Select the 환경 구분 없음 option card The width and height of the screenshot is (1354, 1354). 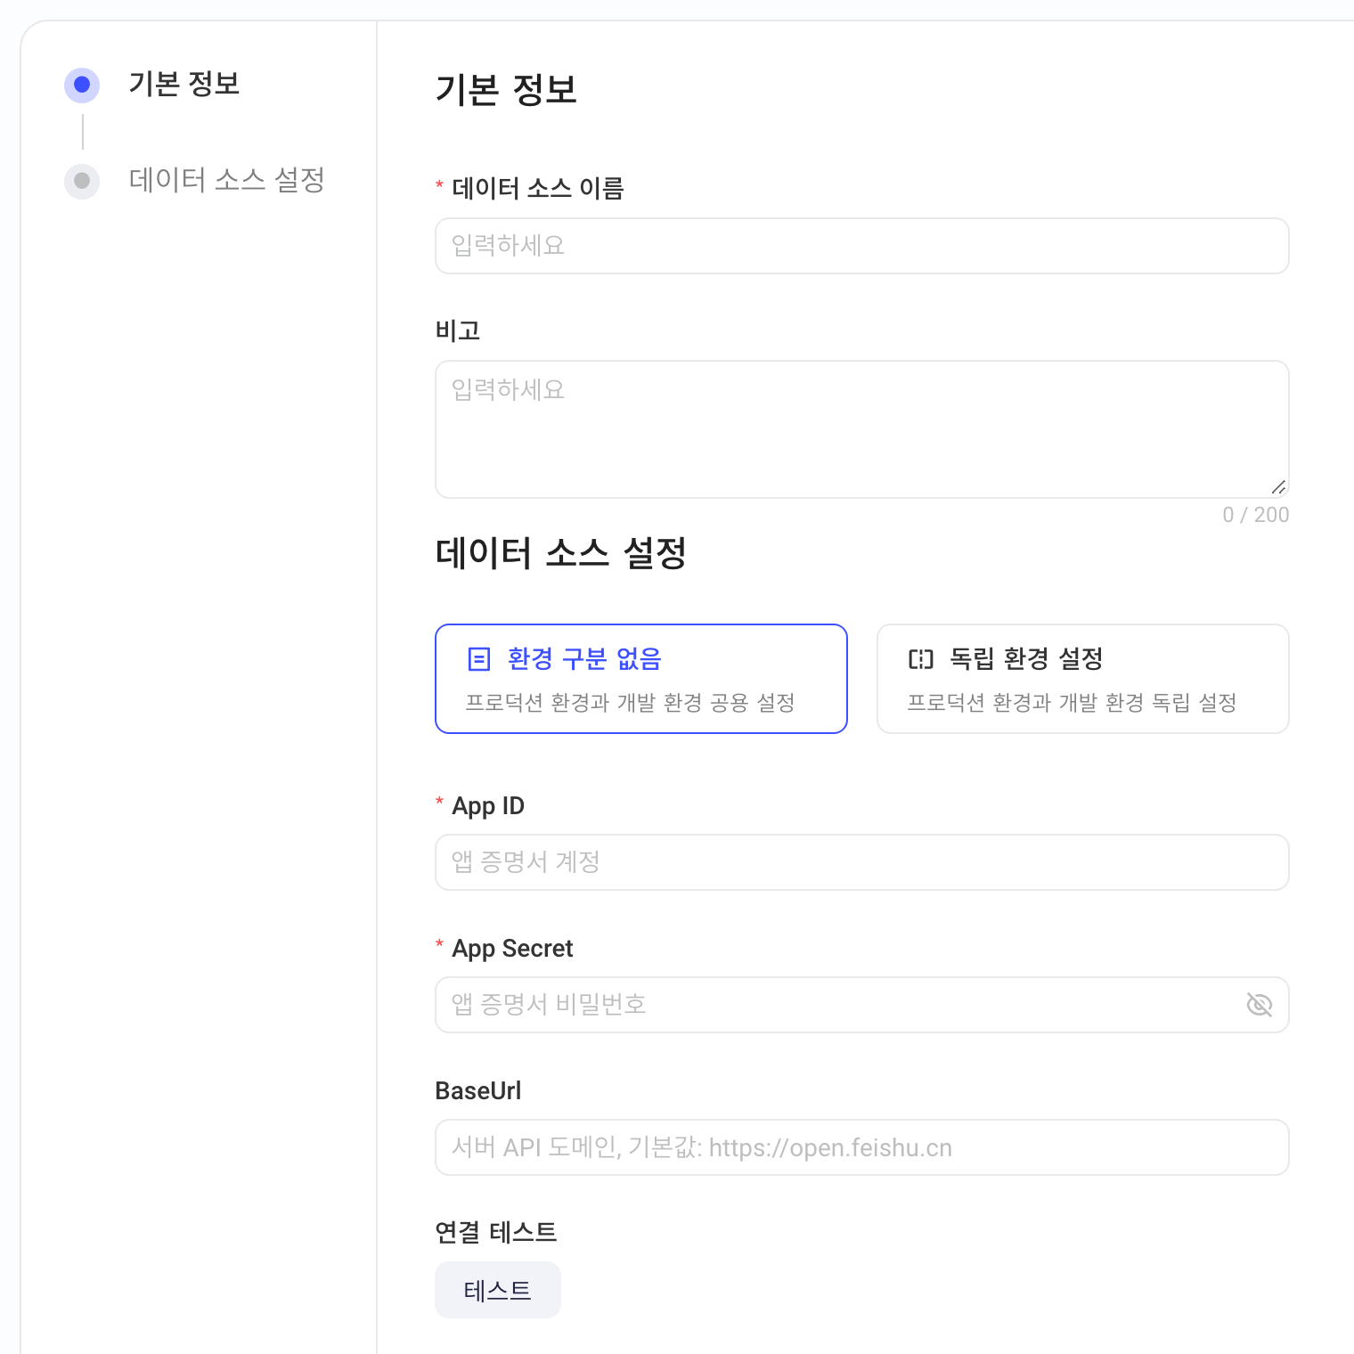[x=641, y=679]
